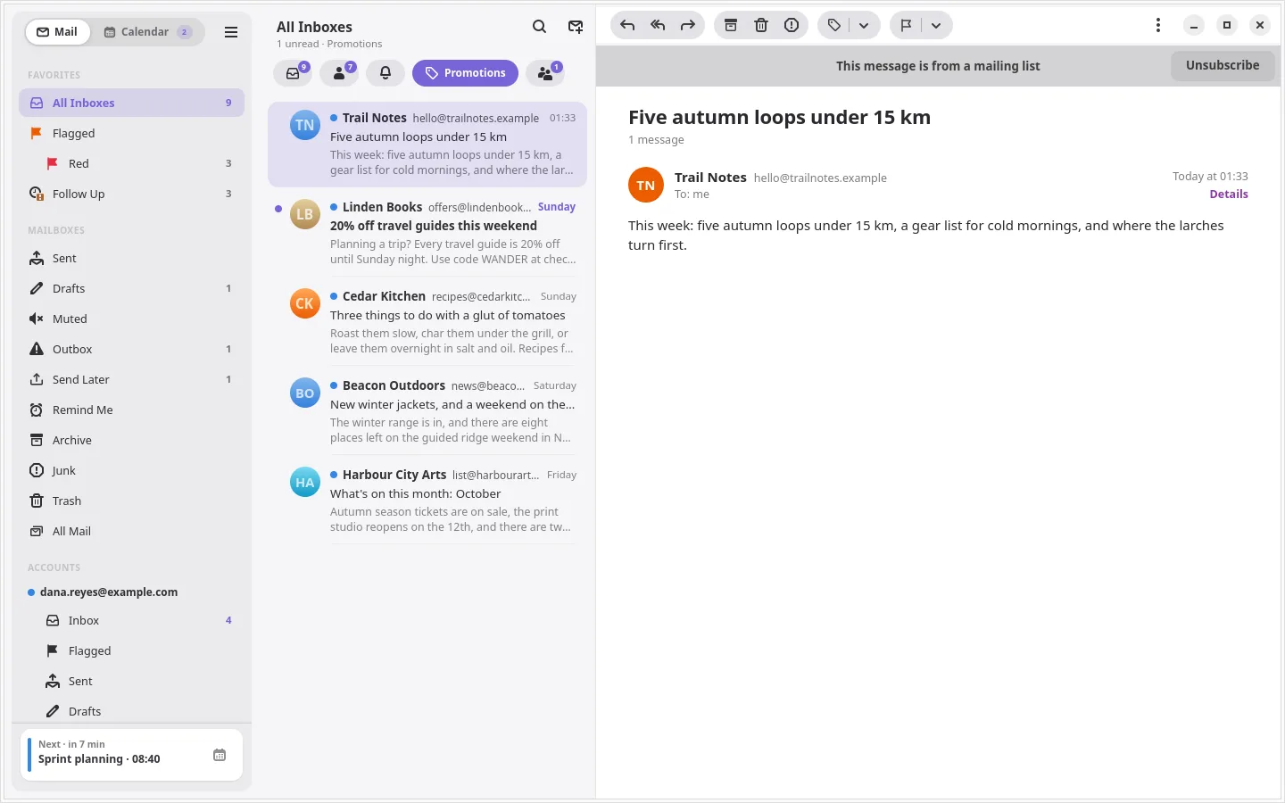
Task: Switch to the Mail tab
Action: (57, 32)
